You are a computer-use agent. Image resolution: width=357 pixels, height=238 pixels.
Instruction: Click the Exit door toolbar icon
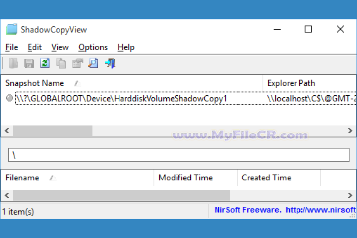coord(110,63)
